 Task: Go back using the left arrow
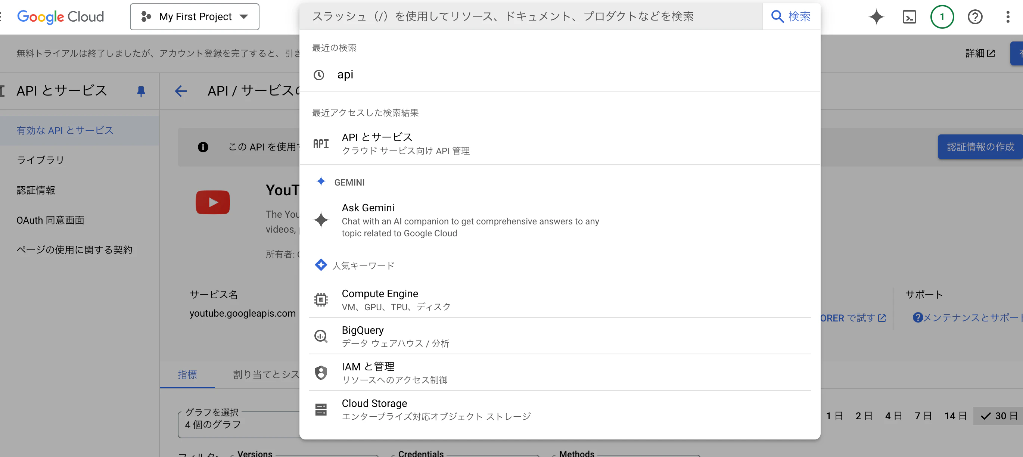[x=181, y=91]
